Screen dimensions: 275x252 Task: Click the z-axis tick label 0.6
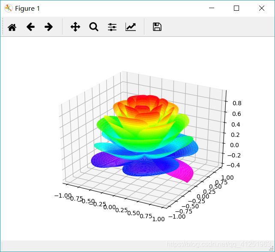click(236, 114)
